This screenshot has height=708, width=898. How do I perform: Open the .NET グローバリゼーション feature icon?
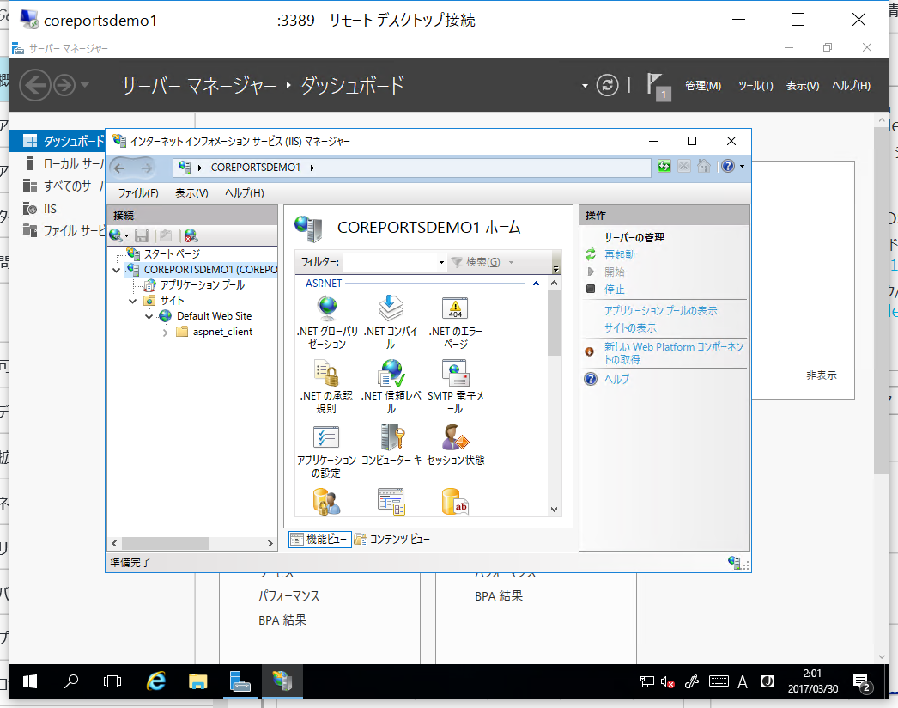tap(327, 308)
